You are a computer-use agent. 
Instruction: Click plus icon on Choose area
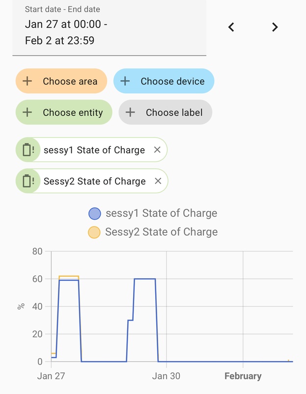[27, 81]
